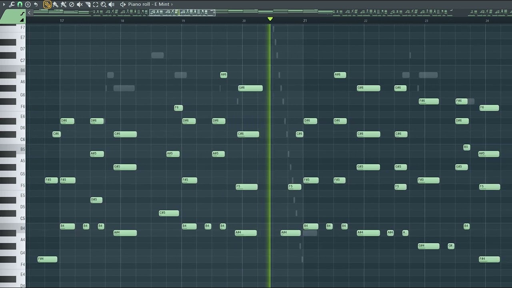Click the left scroll arrow of overview bar

pos(29,13)
